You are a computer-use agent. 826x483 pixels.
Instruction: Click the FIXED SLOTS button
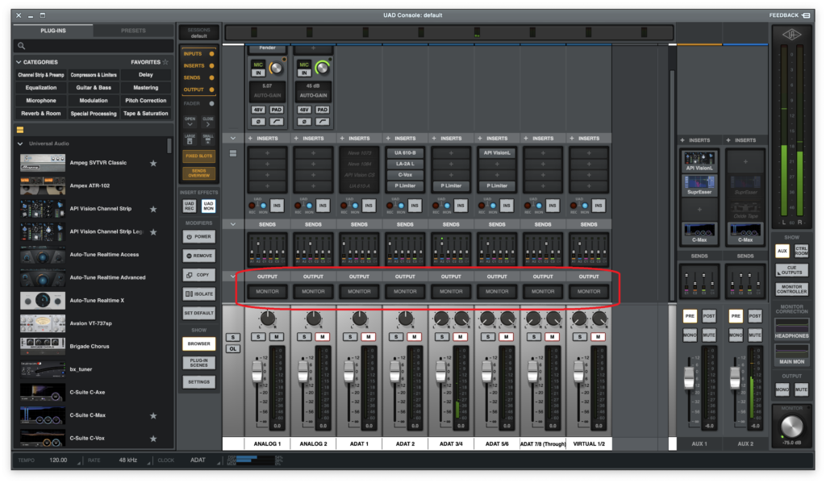coord(198,156)
